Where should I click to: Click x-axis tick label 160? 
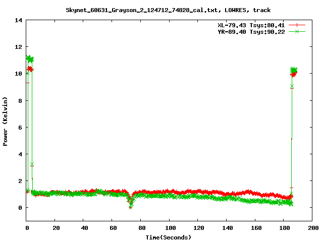tap(256, 228)
